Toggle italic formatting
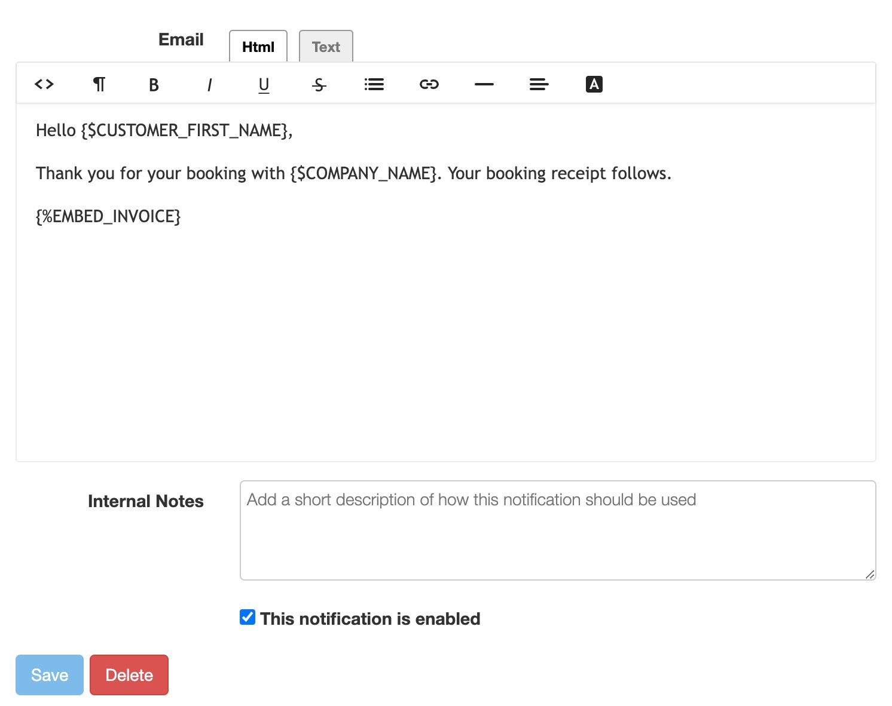The width and height of the screenshot is (892, 706). (x=209, y=85)
